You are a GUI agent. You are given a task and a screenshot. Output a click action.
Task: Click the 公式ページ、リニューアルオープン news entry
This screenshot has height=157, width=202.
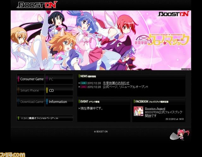(125, 87)
